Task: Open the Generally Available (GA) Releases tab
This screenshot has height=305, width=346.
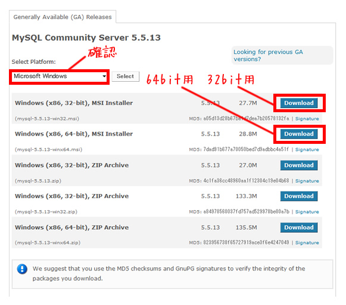Action: click(63, 17)
